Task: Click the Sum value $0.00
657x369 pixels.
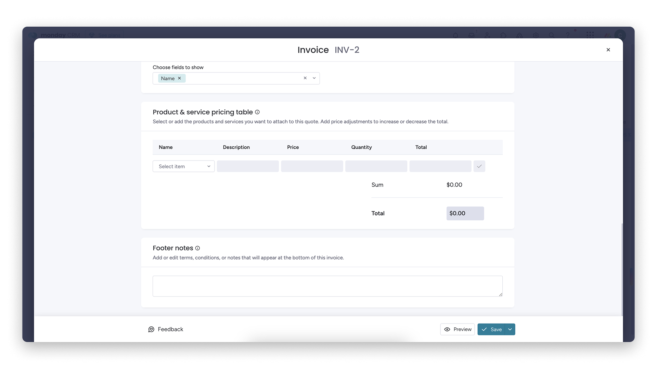Action: click(454, 185)
